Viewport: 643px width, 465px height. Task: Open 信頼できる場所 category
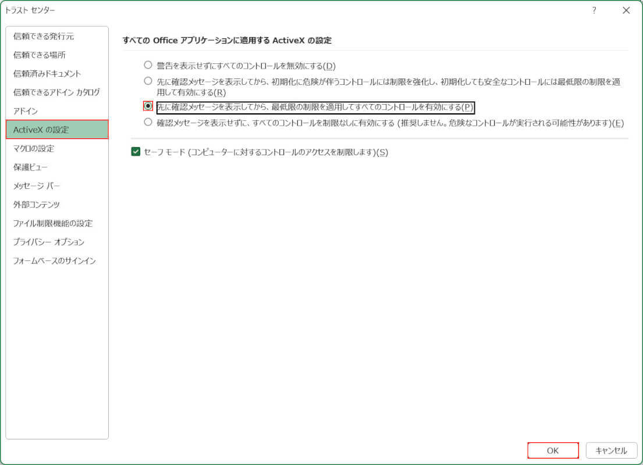click(x=40, y=55)
